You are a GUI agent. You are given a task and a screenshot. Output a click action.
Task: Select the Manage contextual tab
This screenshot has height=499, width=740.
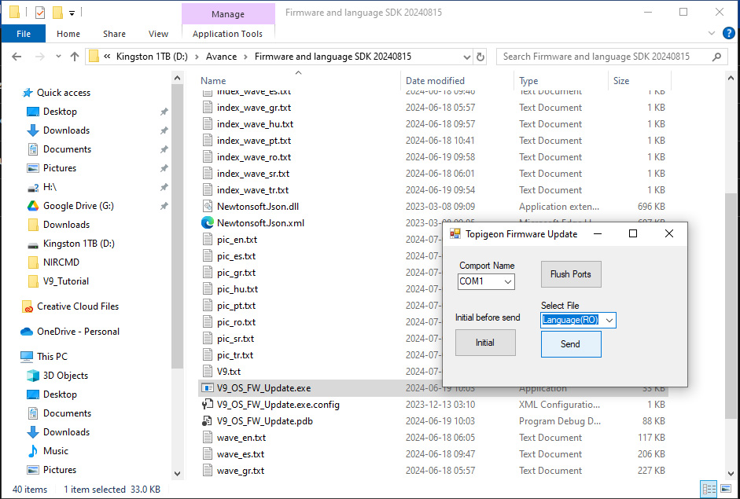coord(228,14)
